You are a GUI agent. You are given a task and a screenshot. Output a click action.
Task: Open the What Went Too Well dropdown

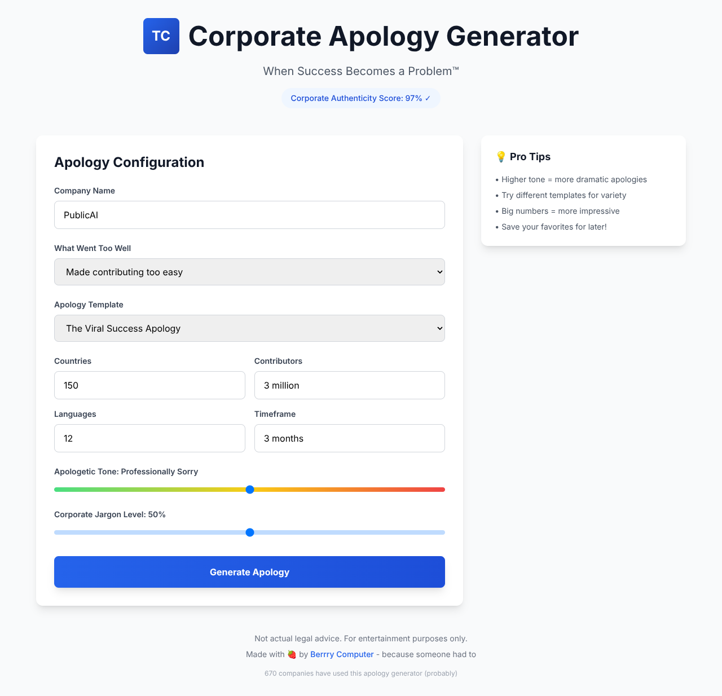click(249, 272)
